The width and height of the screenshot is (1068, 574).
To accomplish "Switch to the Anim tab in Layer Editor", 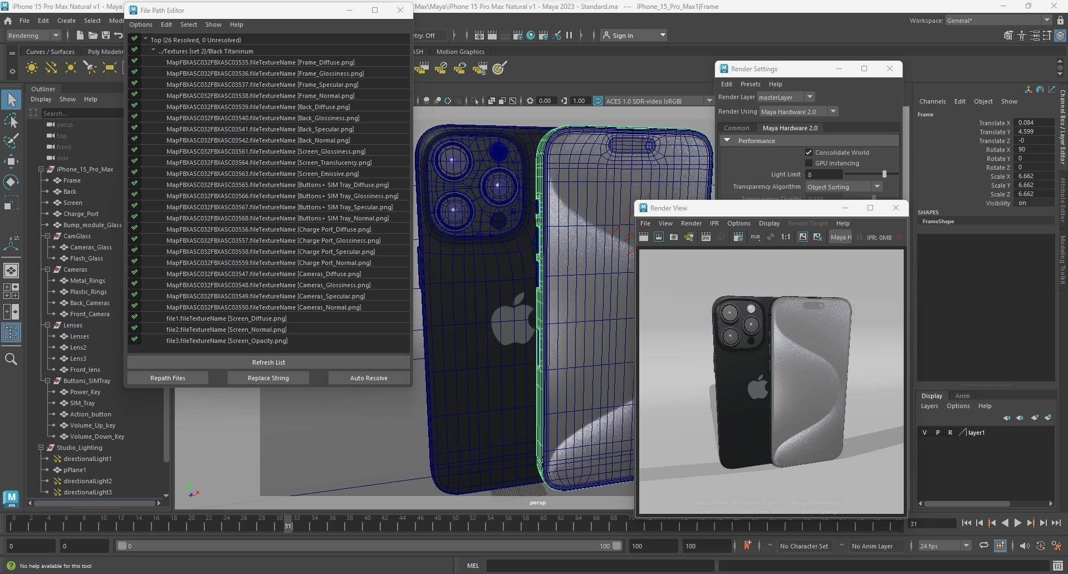I will pyautogui.click(x=962, y=396).
